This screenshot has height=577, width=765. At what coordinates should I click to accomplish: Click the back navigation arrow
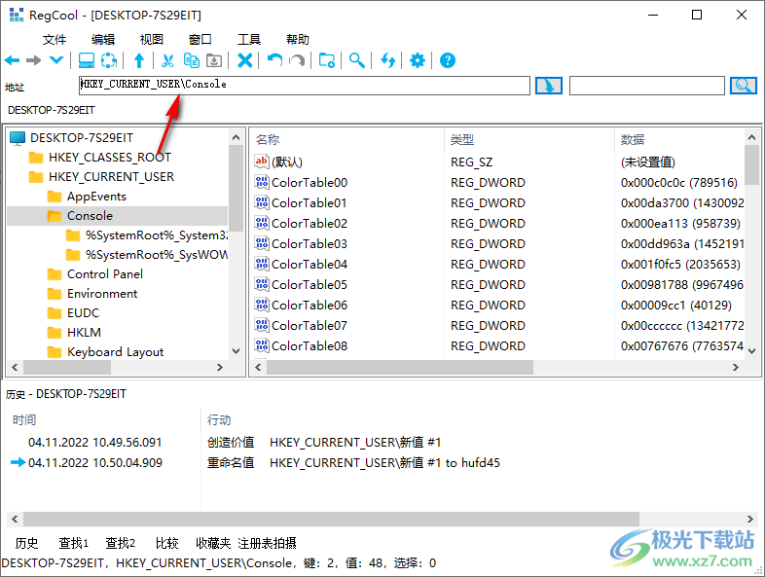pyautogui.click(x=13, y=60)
